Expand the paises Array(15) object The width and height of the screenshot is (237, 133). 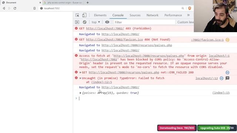click(80, 93)
